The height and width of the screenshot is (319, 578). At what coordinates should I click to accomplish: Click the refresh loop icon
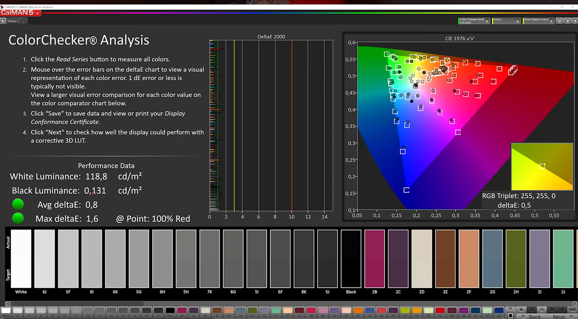click(562, 310)
